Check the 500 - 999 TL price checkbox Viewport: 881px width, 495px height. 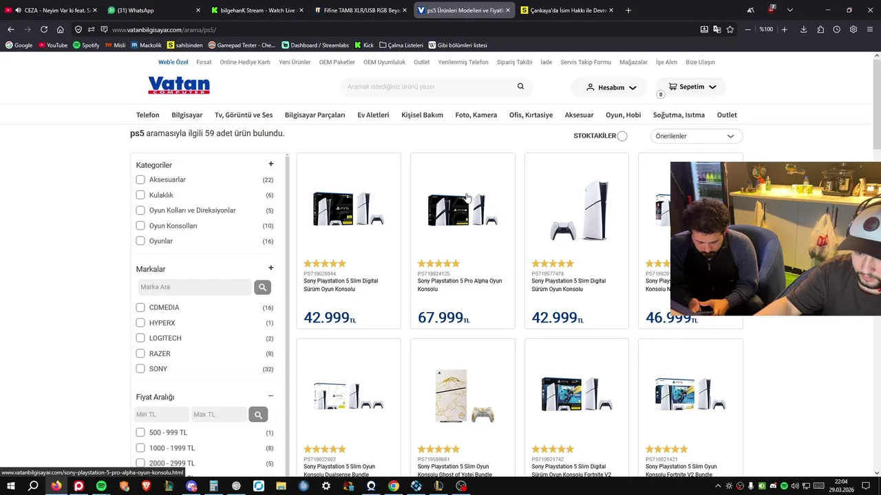[140, 432]
